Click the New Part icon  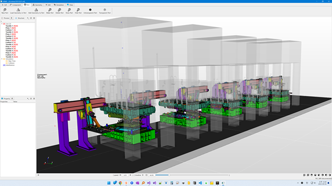pyautogui.click(x=5, y=10)
